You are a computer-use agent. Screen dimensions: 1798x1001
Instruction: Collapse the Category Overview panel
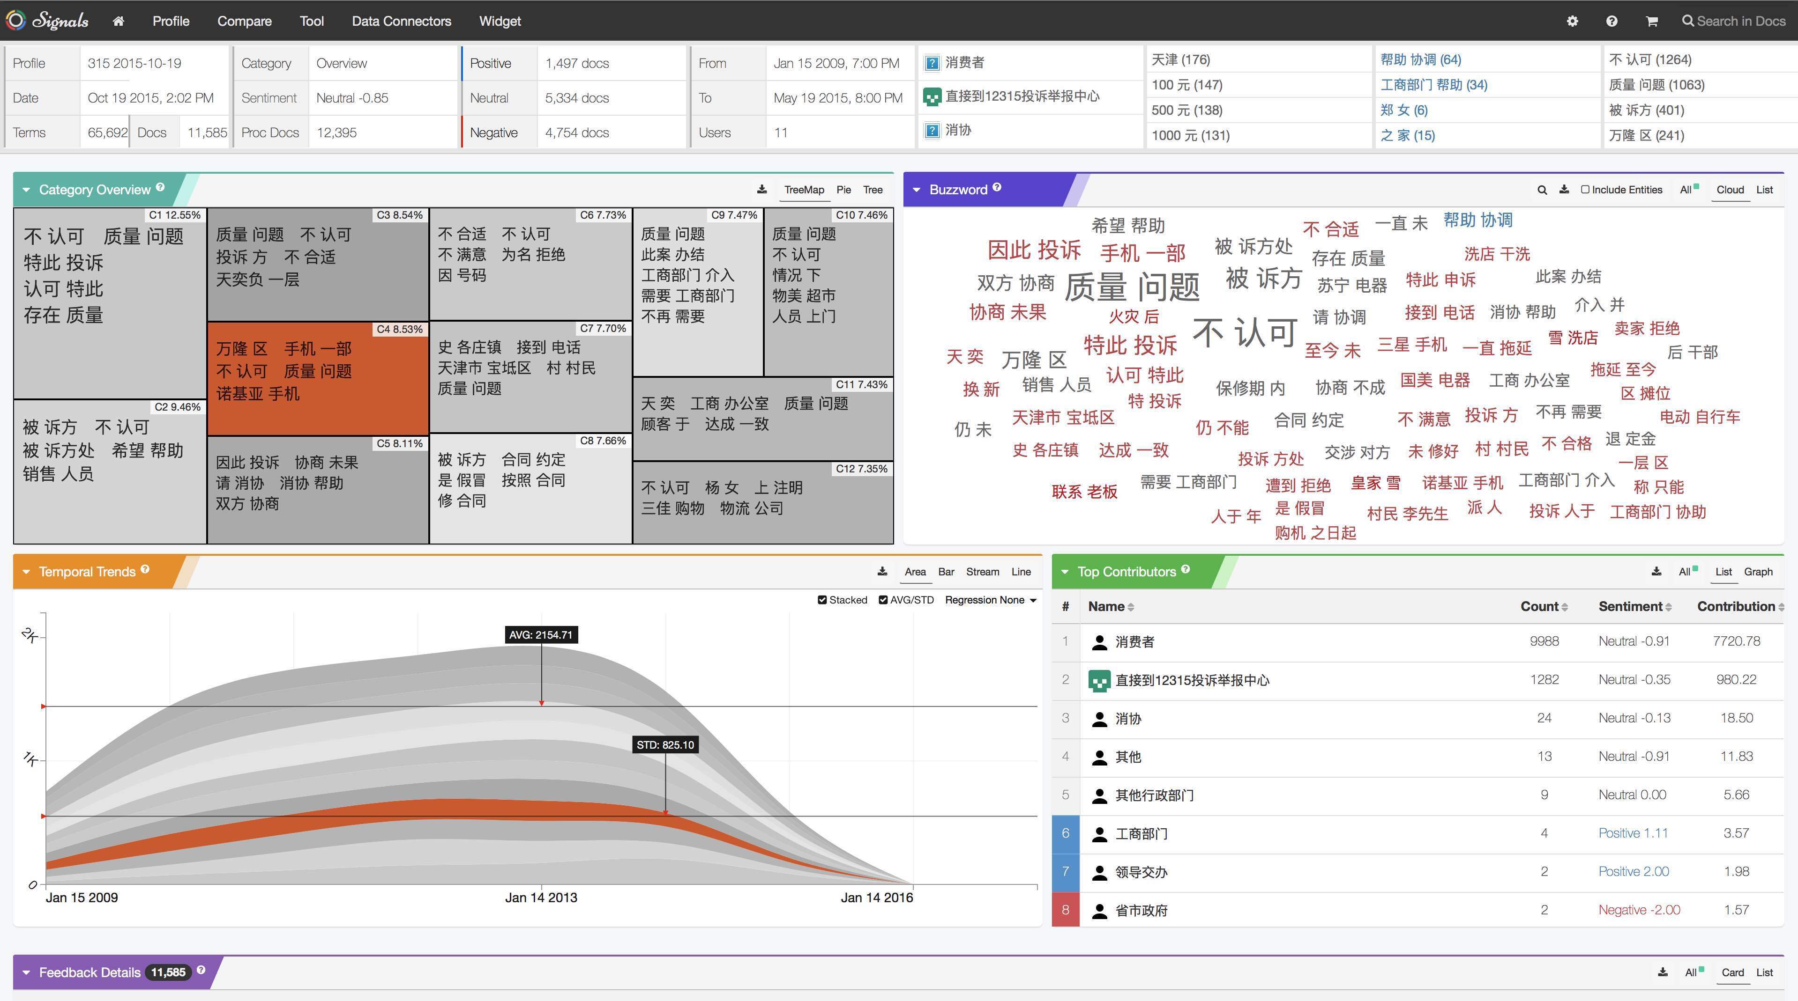[27, 190]
